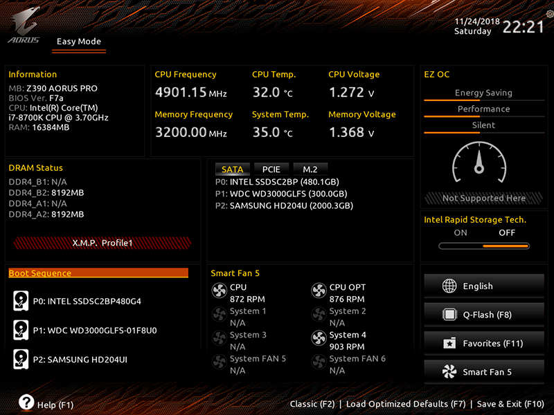Switch to the PCIE tab
Viewport: 554px width, 415px height.
[271, 169]
